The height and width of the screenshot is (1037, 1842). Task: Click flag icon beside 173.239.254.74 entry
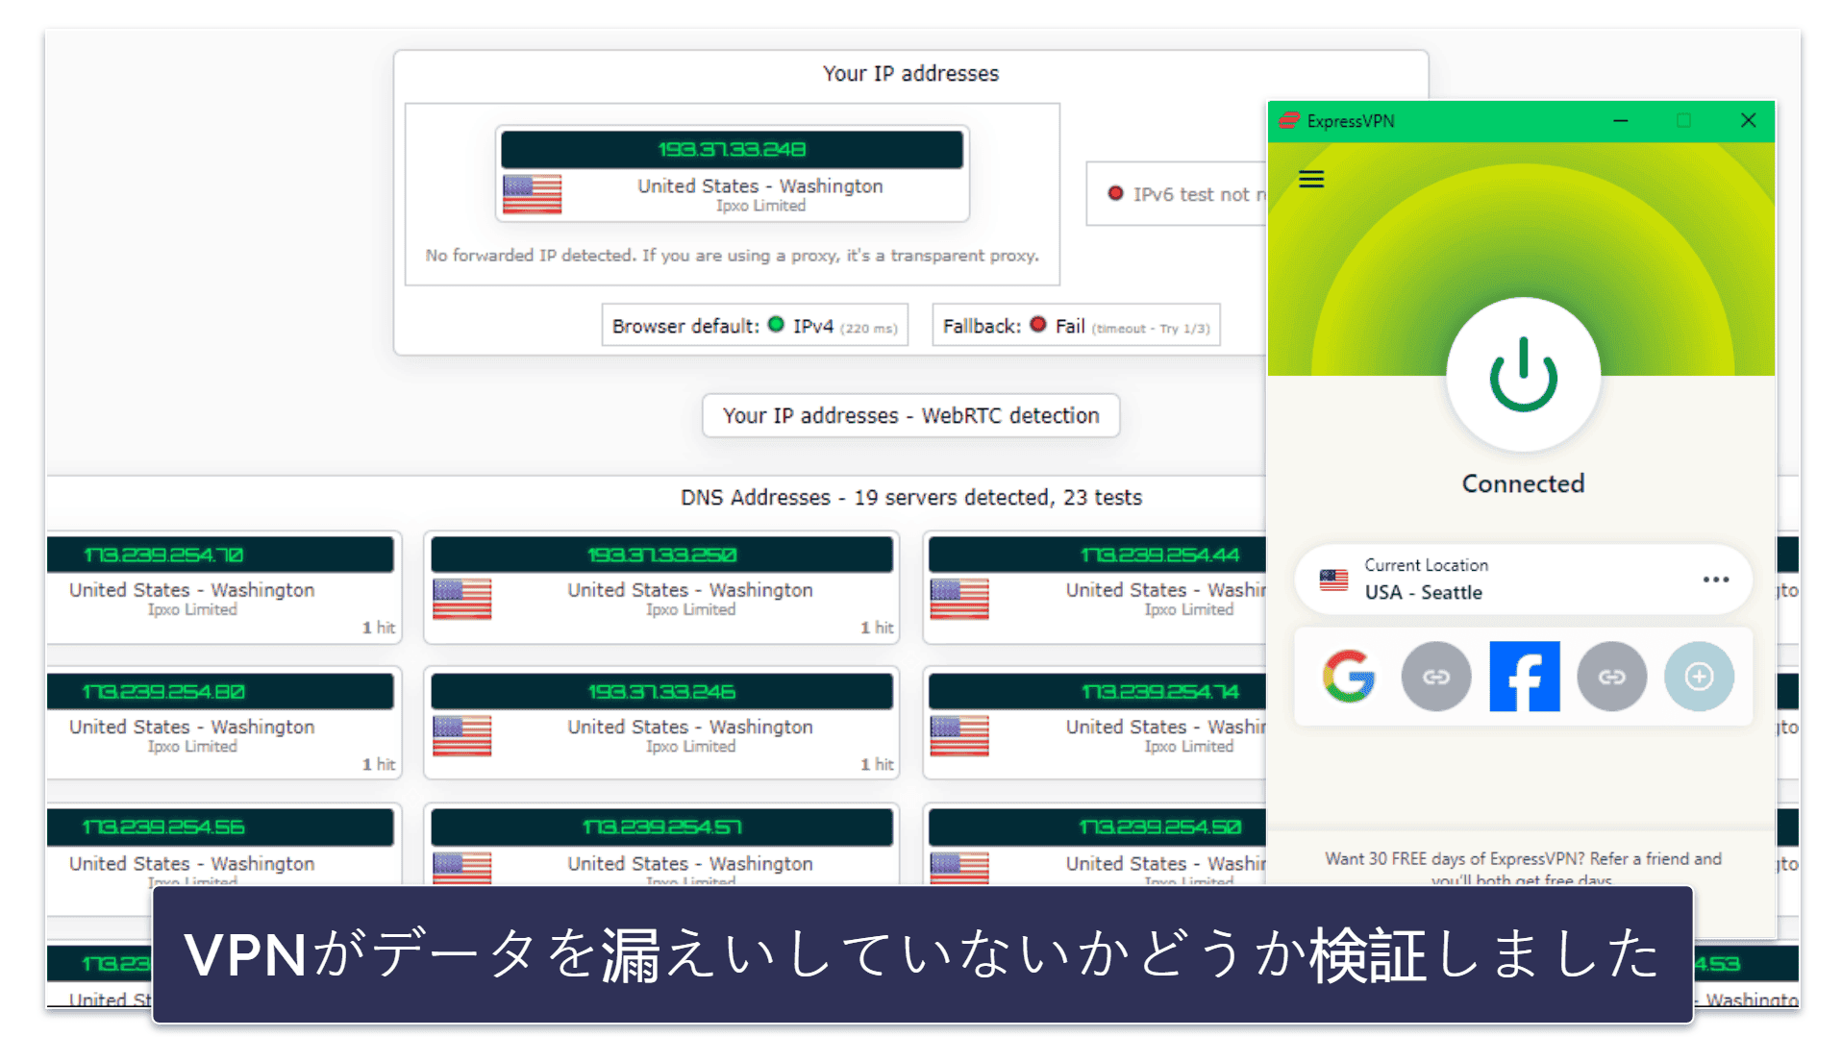[959, 735]
